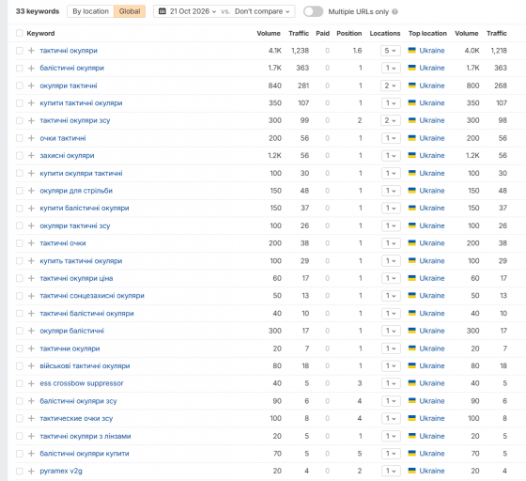Open Locations dropdown showing 5 for тактичні окуляри
Viewport: 526px width, 481px height.
391,51
